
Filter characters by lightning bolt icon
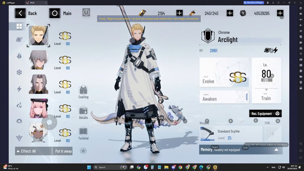pos(19,89)
